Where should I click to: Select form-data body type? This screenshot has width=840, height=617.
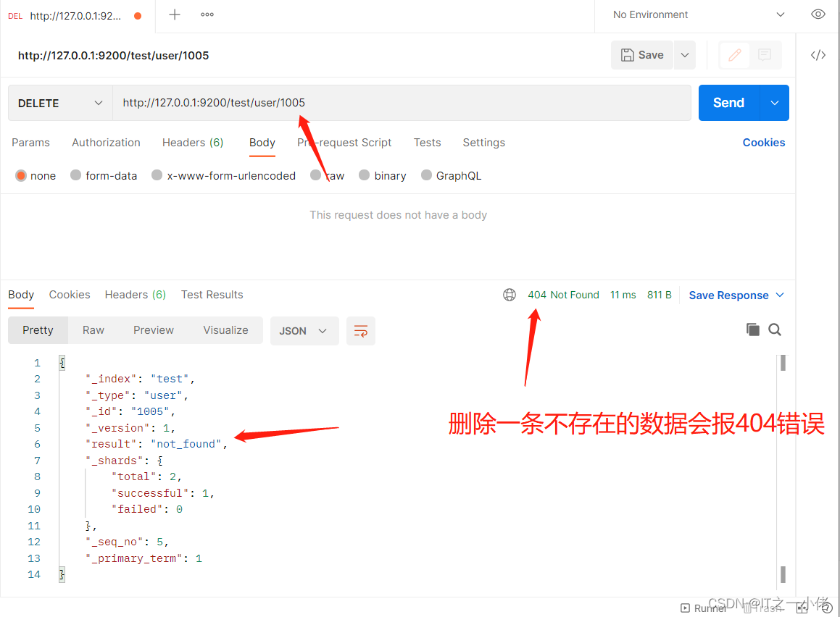click(75, 175)
